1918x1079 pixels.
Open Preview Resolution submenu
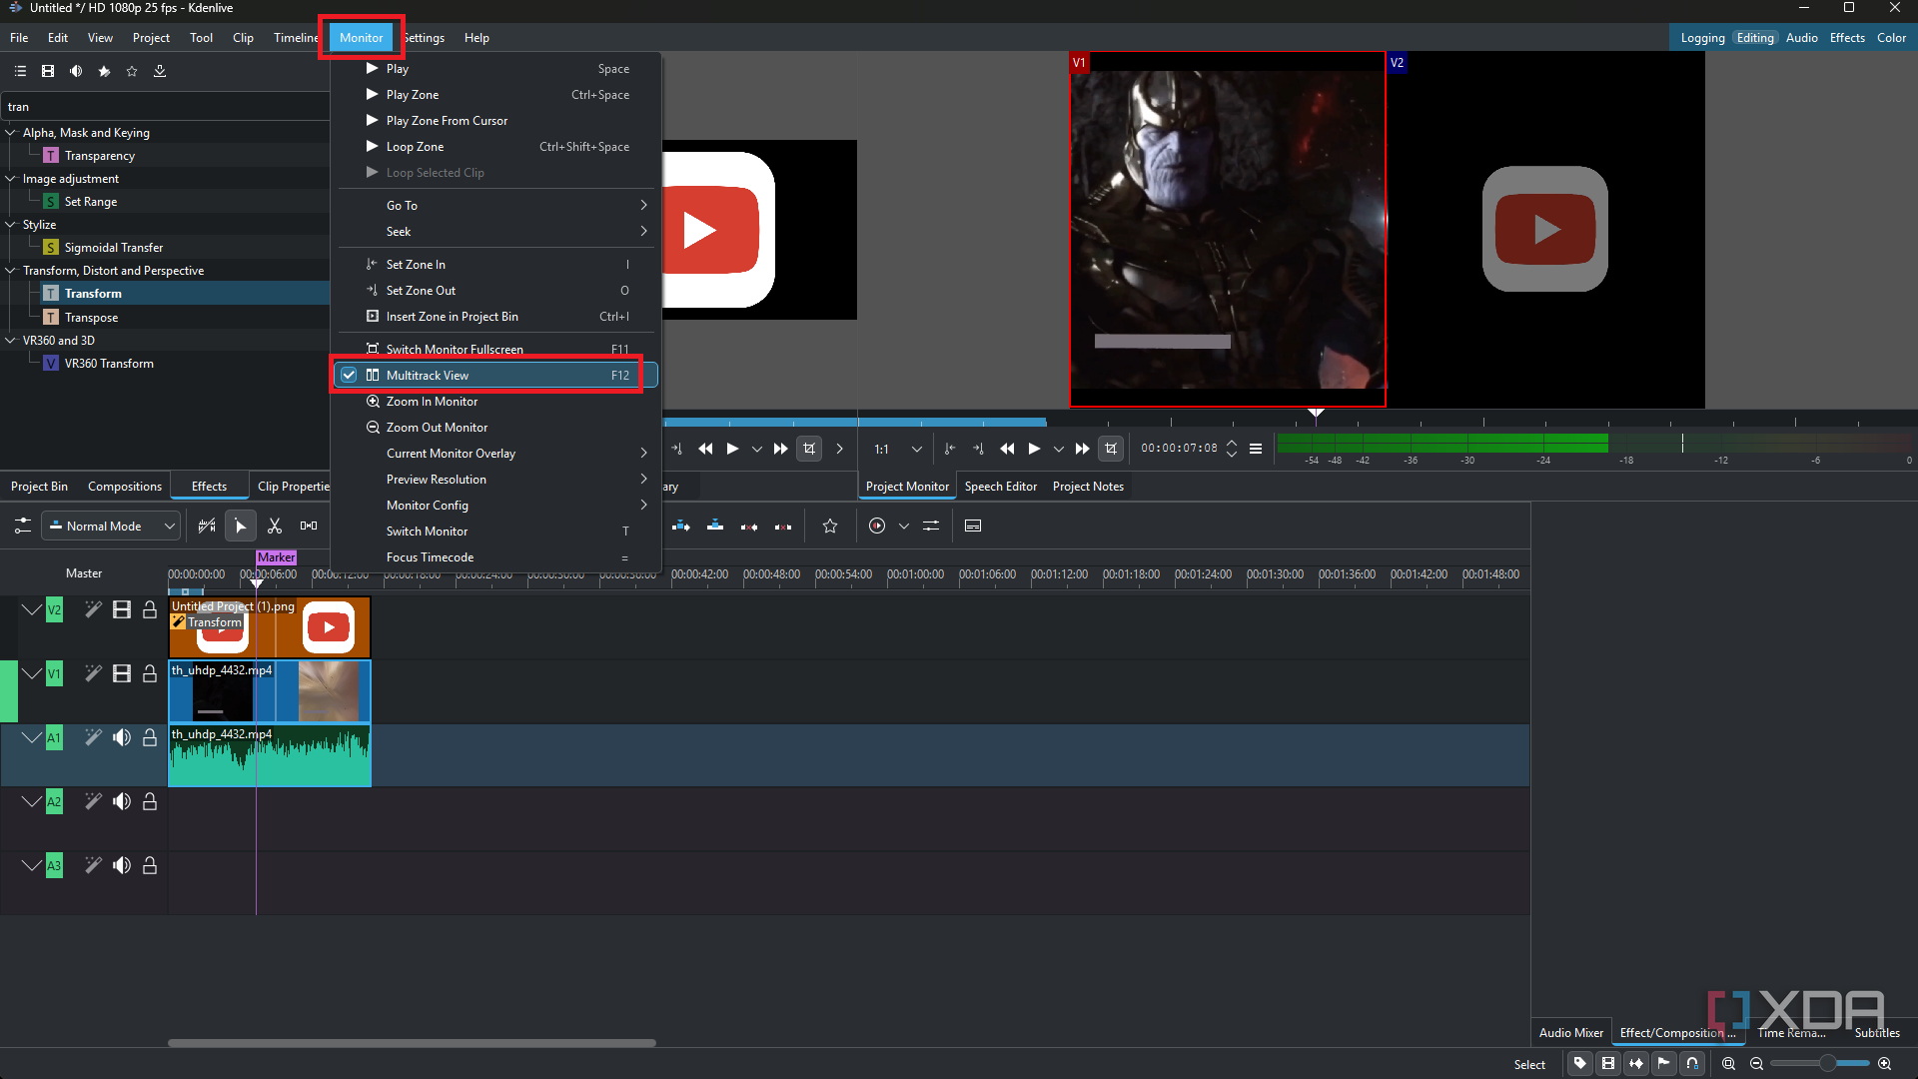(x=497, y=479)
